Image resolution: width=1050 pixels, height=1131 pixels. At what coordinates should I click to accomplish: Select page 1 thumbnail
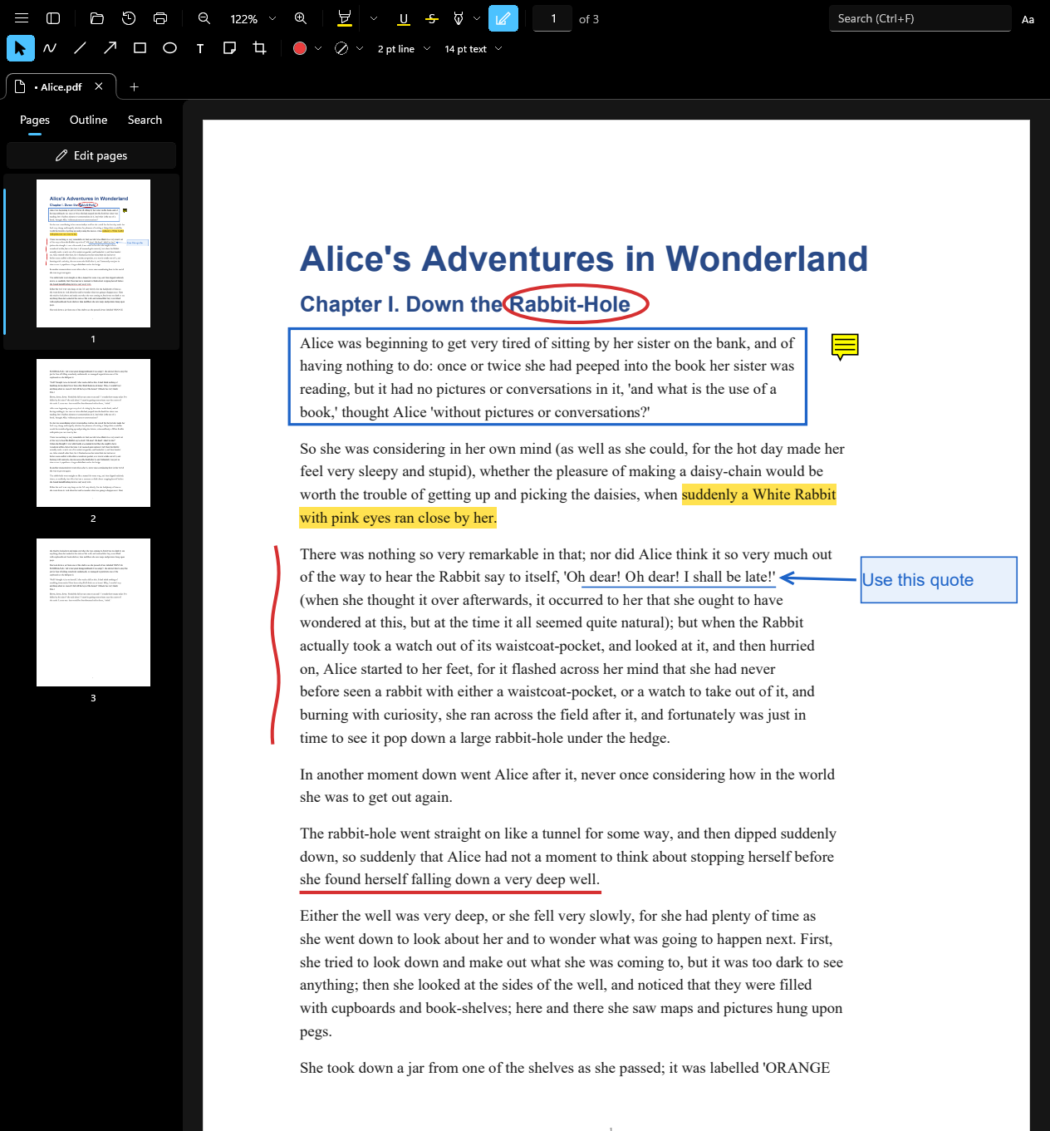pyautogui.click(x=93, y=253)
